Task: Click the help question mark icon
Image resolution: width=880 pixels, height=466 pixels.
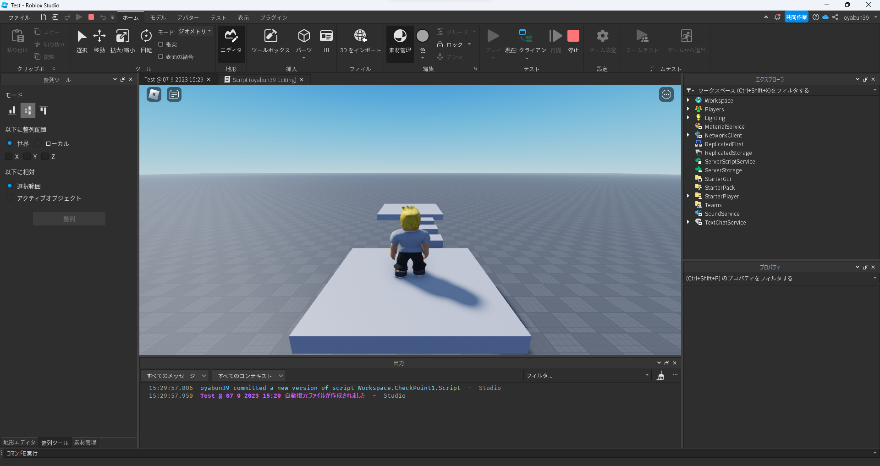Action: 816,17
